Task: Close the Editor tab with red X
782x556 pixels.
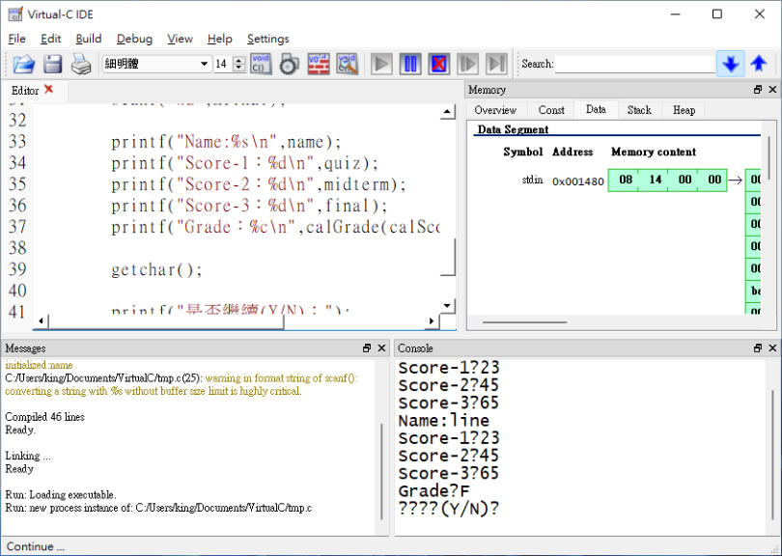Action: (49, 90)
